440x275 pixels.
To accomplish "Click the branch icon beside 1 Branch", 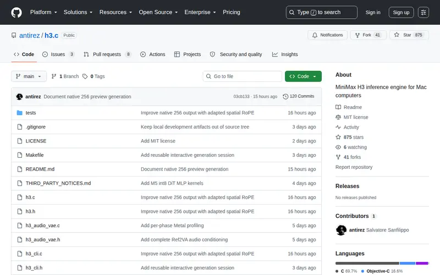I will 54,76.
